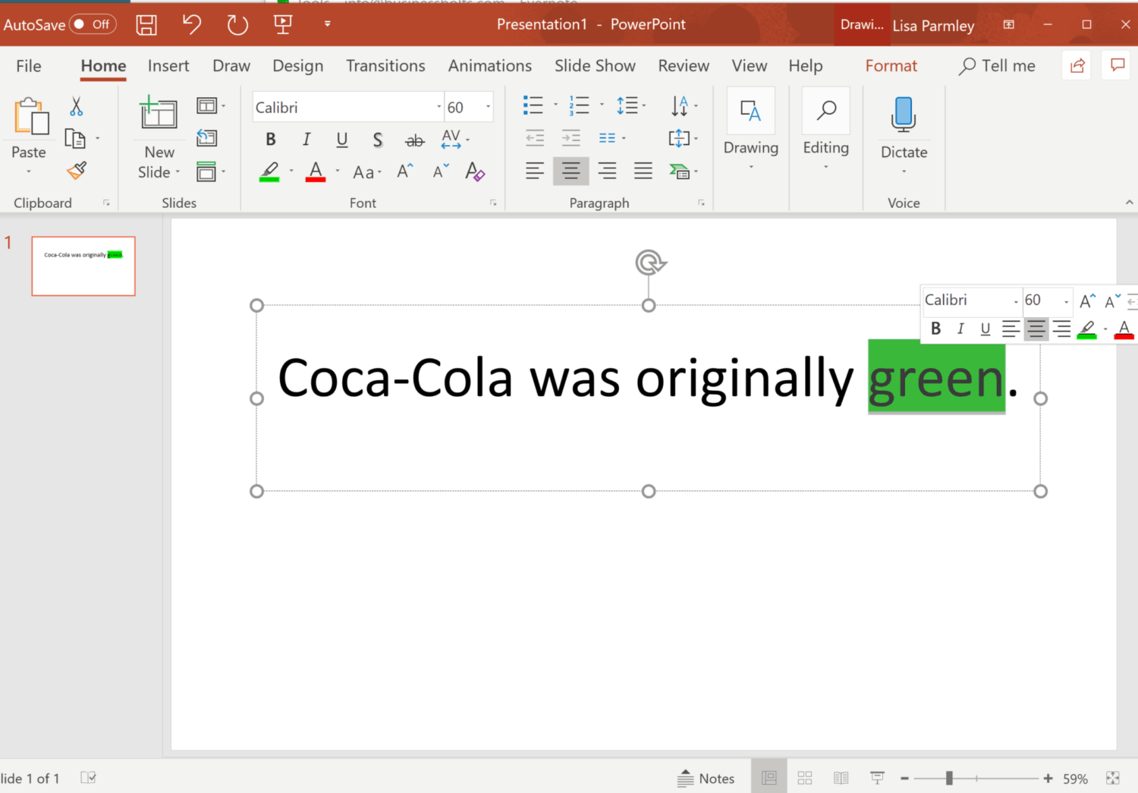
Task: Click the rotate handle of text box
Action: click(649, 263)
